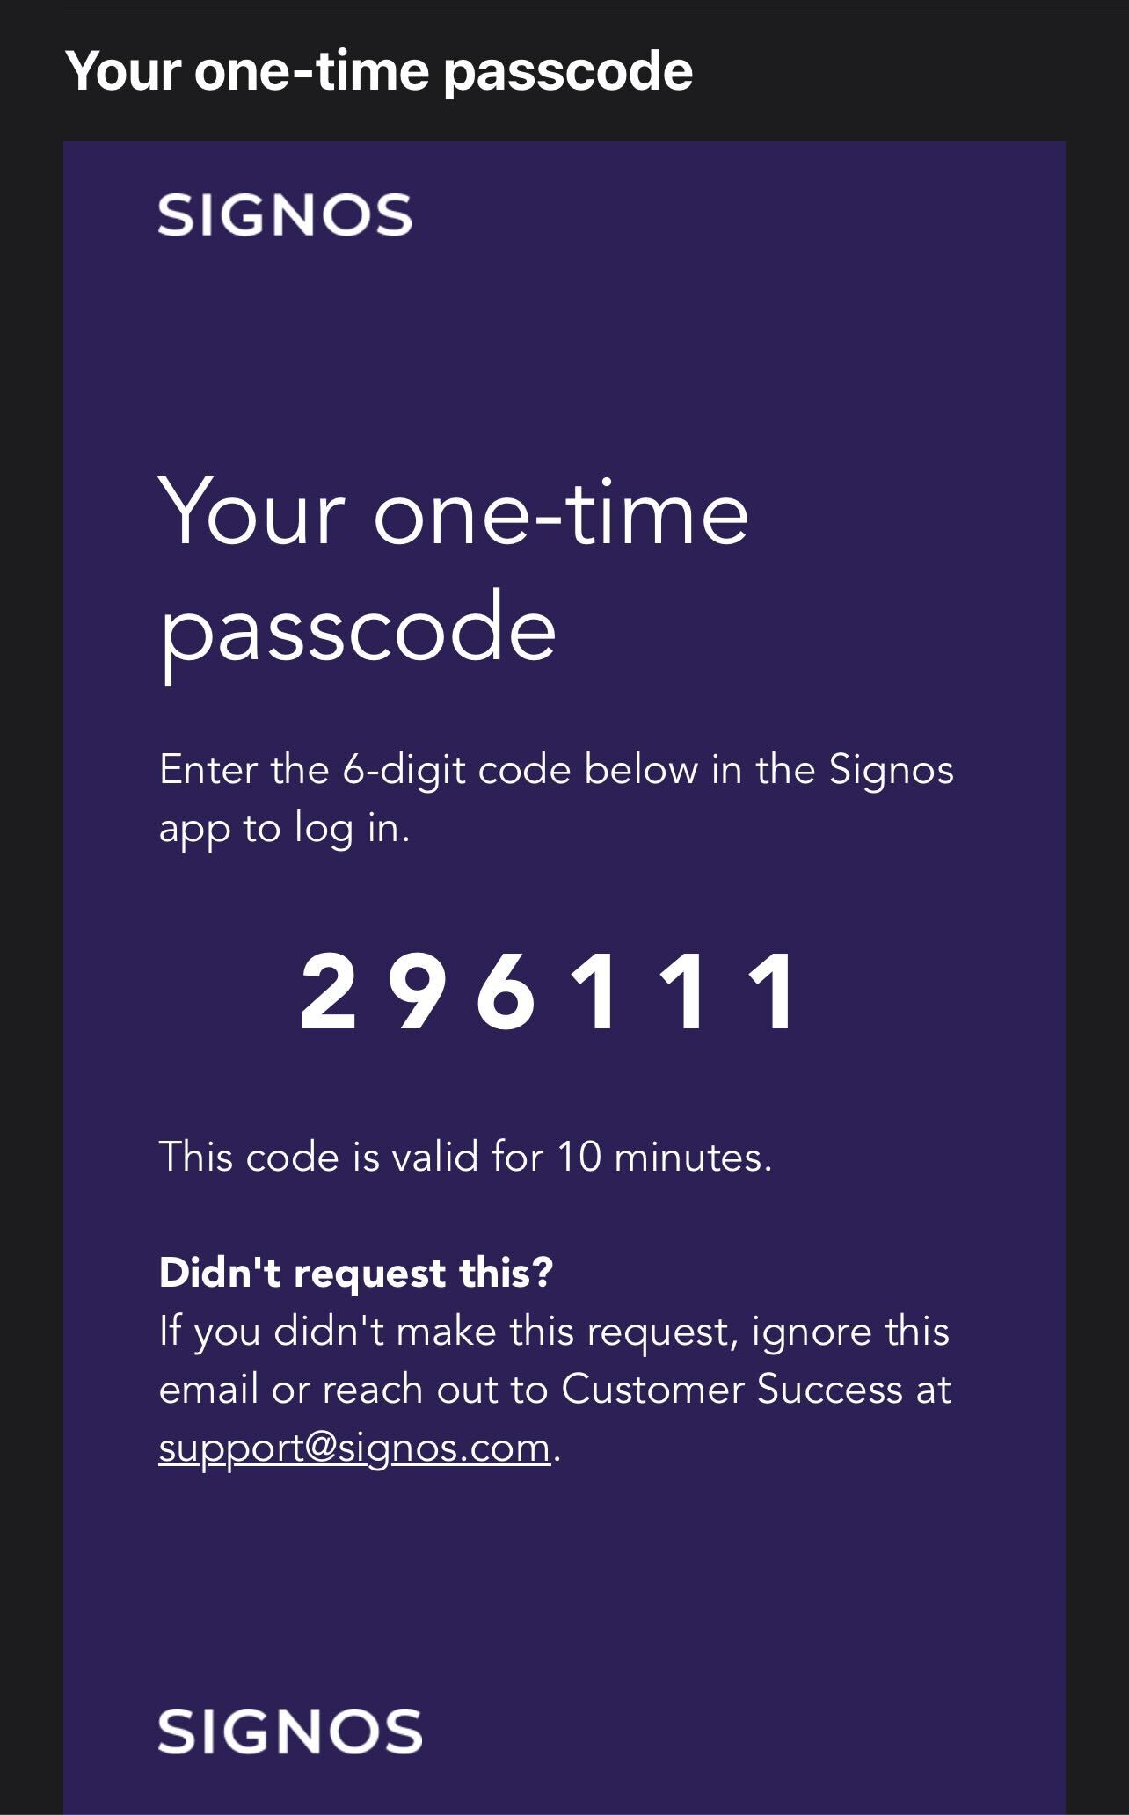
Task: Click 'app to log in.' text line
Action: (284, 827)
